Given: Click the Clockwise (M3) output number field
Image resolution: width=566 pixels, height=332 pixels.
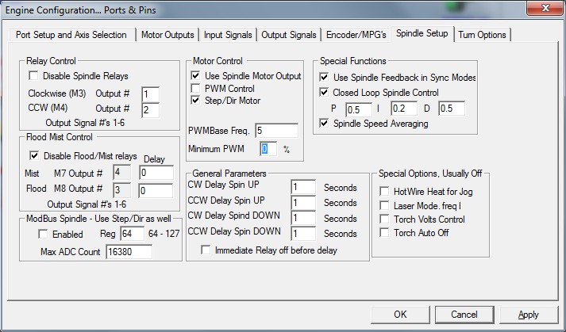Looking at the screenshot, I should point(151,94).
